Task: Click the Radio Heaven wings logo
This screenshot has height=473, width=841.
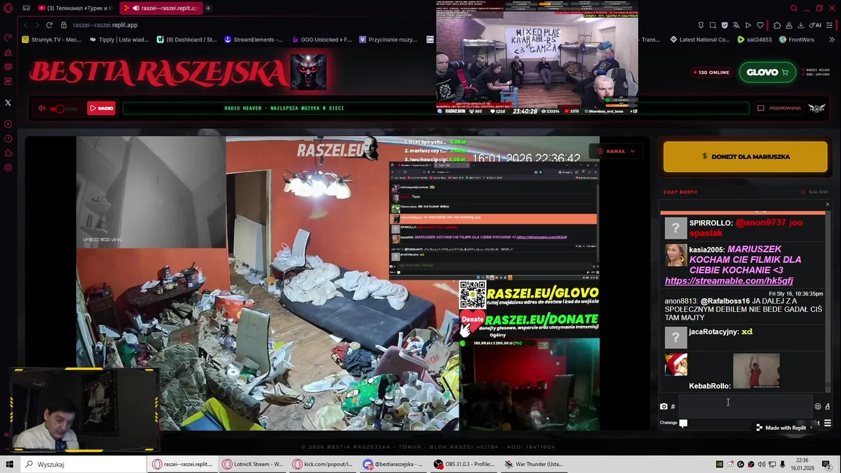Action: point(817,108)
